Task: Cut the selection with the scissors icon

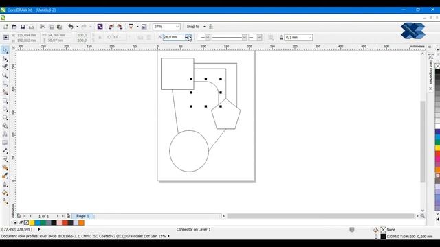Action: pos(43,27)
